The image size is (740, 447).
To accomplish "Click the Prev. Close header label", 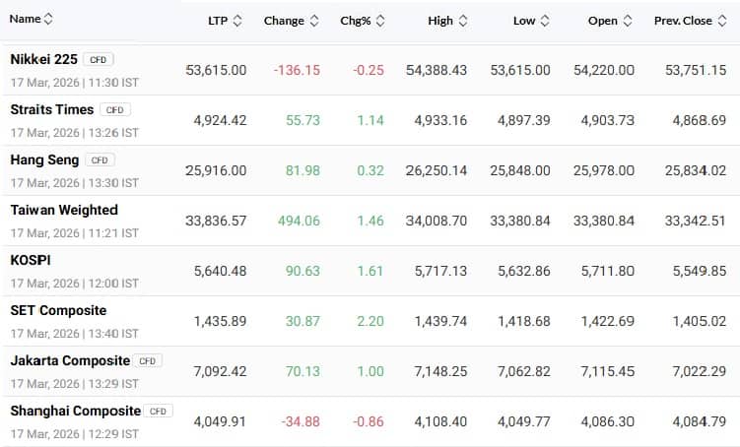I will (x=683, y=21).
